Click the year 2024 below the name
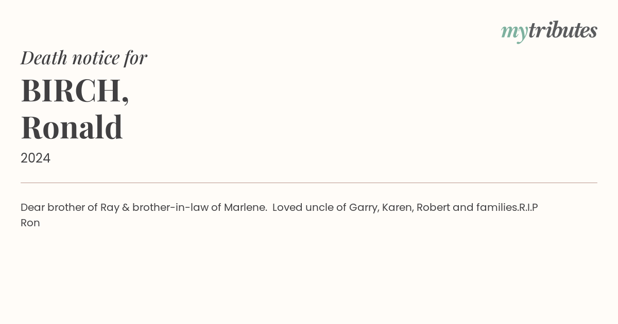Viewport: 618px width, 324px height. click(36, 158)
